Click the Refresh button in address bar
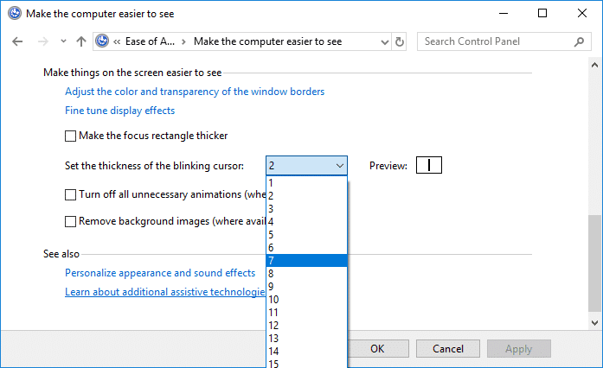 click(x=399, y=41)
